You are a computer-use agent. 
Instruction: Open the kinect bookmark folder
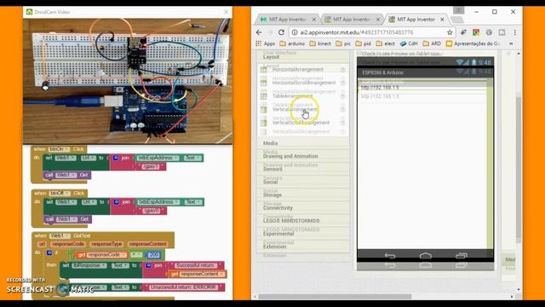(x=320, y=43)
